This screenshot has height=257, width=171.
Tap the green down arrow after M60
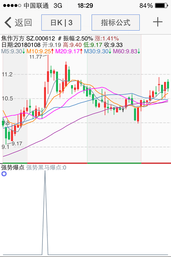pos(139,51)
